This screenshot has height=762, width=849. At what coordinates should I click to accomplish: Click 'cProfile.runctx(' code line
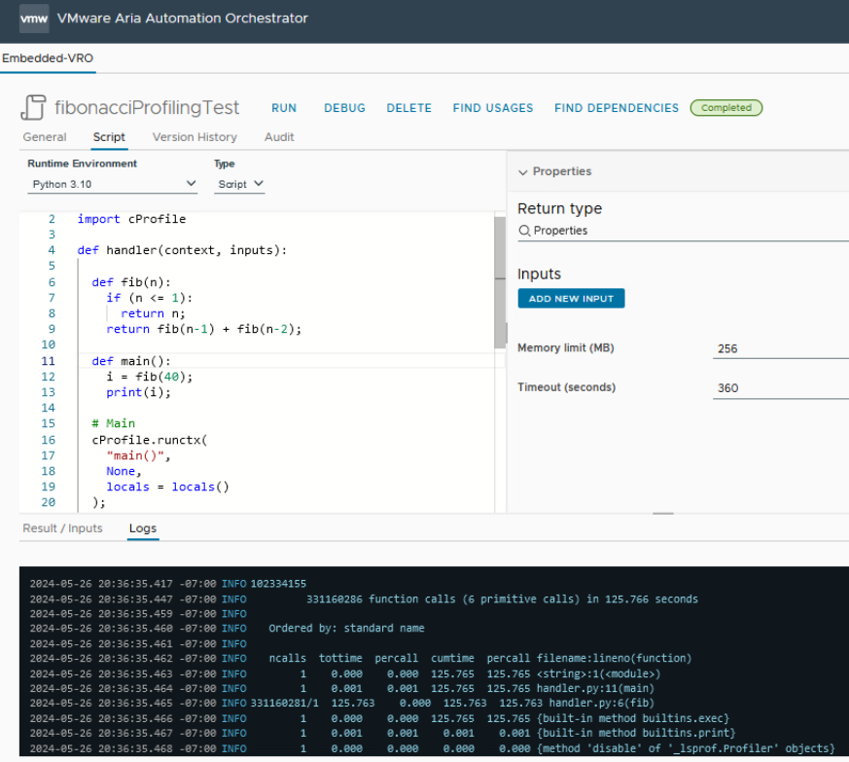[x=150, y=440]
